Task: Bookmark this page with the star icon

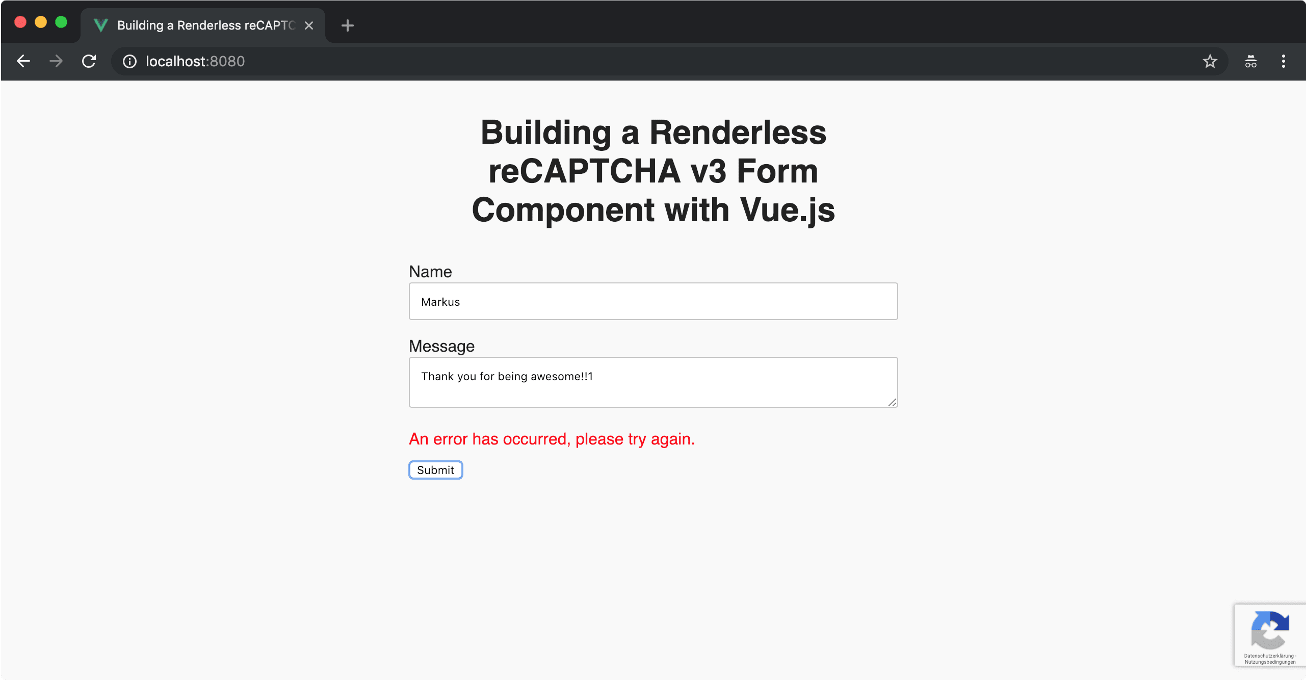Action: pos(1210,61)
